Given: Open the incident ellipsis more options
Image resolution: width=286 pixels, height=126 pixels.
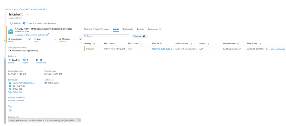Looking at the screenshot, I should click(27, 14).
